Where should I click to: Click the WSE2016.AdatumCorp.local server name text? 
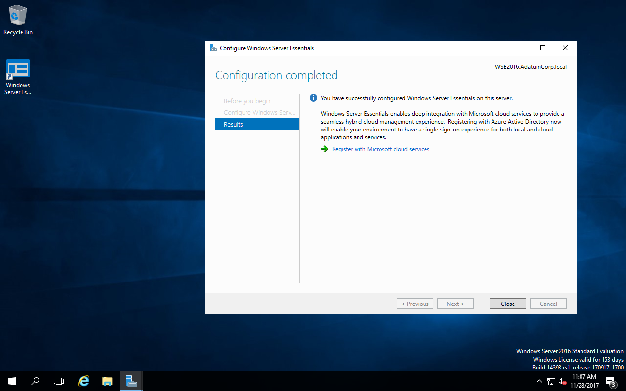[x=531, y=67]
